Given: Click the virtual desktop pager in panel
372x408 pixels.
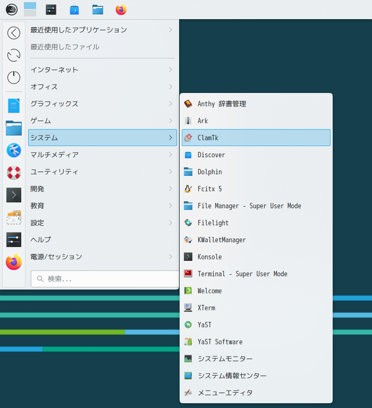Looking at the screenshot, I should click(30, 10).
